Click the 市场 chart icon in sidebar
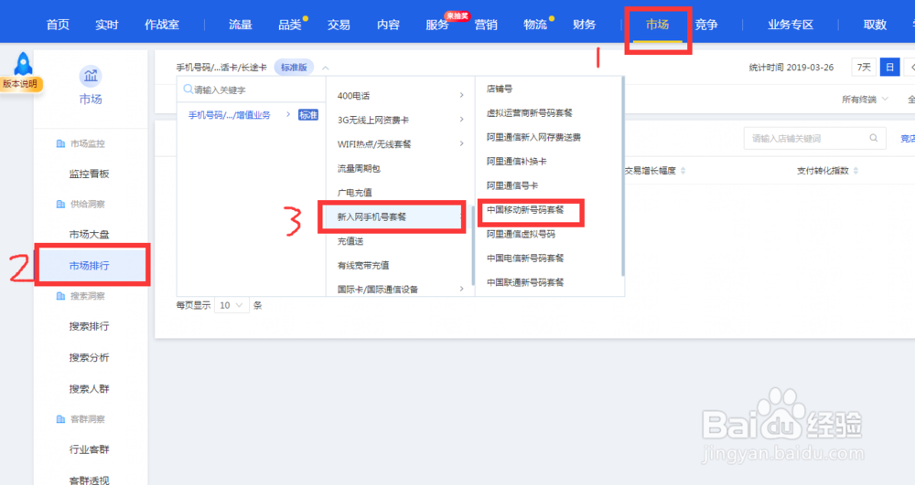This screenshot has height=485, width=915. (x=91, y=77)
